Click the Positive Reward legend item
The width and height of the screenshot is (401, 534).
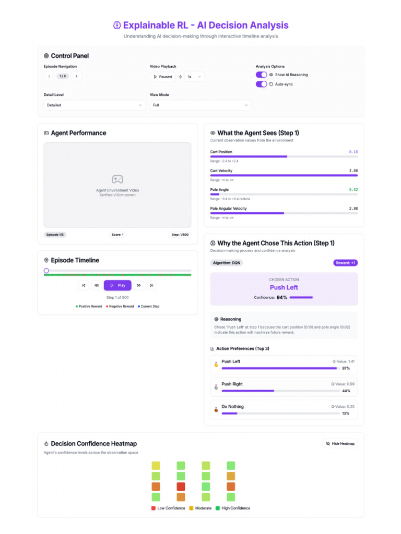point(89,307)
